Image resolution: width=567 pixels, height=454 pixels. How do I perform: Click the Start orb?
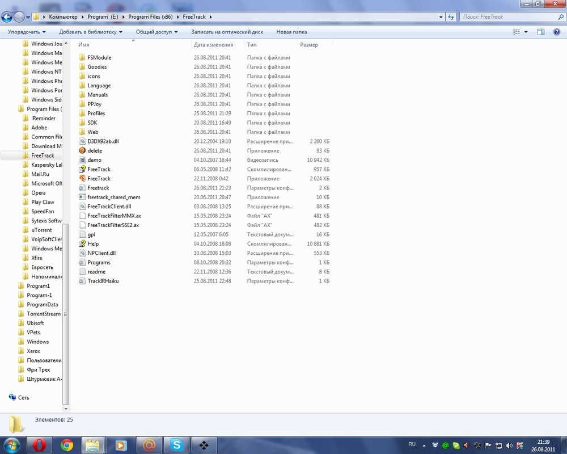[x=12, y=445]
